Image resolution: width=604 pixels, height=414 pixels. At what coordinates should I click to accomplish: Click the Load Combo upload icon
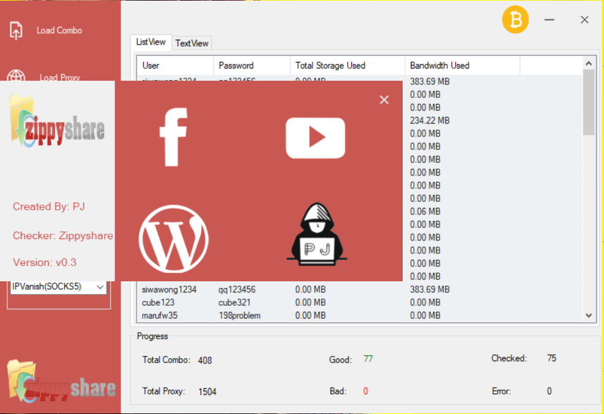coord(16,31)
